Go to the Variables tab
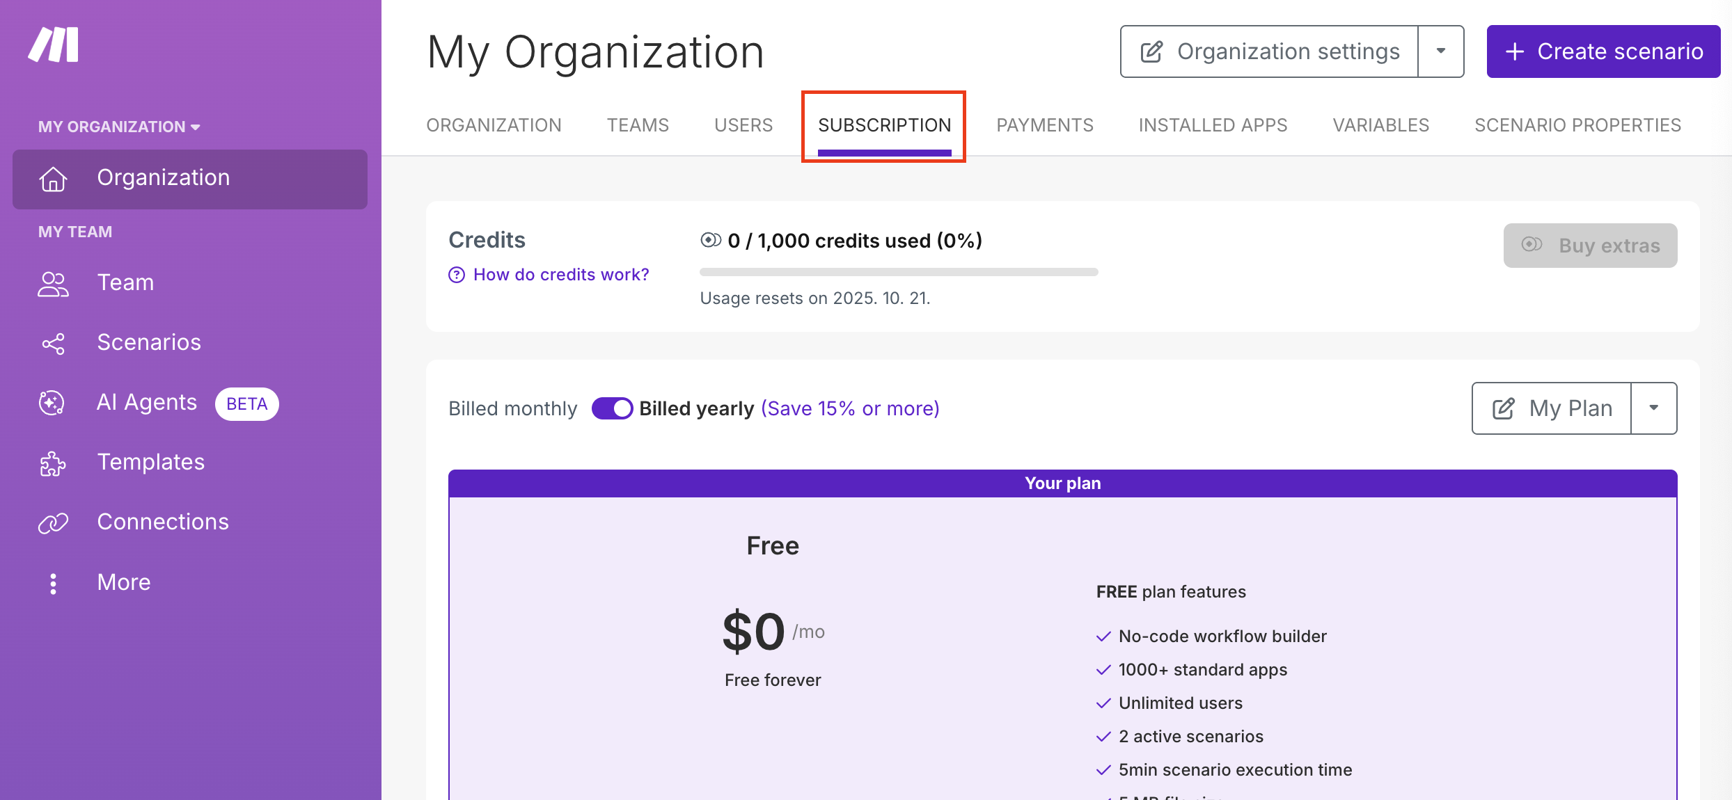The width and height of the screenshot is (1732, 800). click(1380, 125)
